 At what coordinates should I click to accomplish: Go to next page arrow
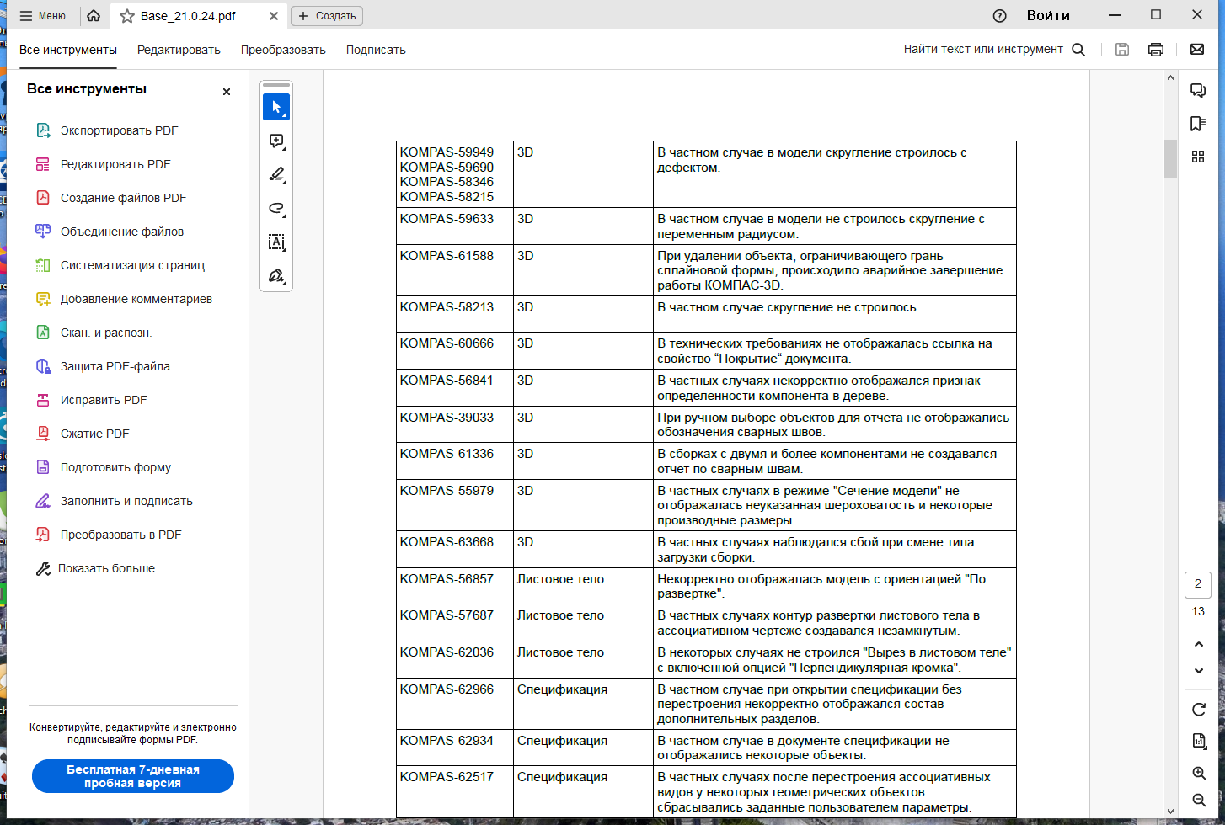(x=1198, y=671)
